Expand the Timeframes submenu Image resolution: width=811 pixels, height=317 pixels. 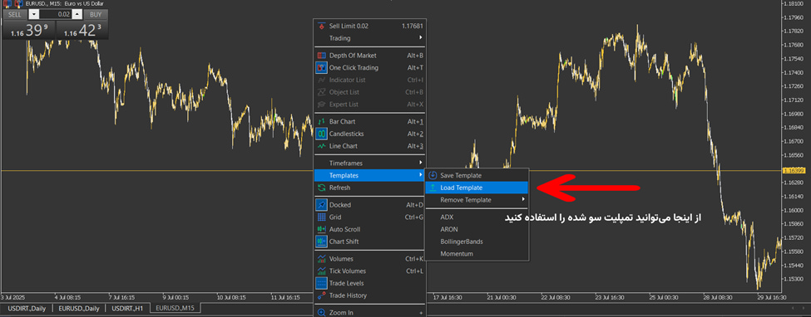(x=370, y=163)
